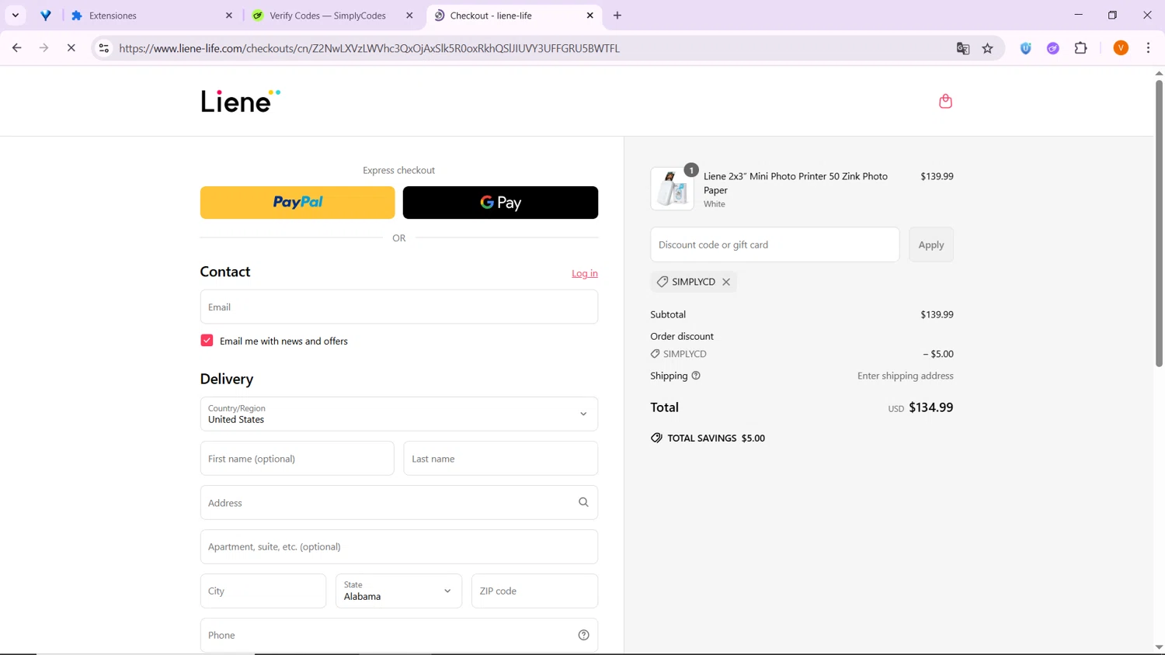Remove the SIMPLYCD discount code tag
The image size is (1165, 655).
[726, 282]
